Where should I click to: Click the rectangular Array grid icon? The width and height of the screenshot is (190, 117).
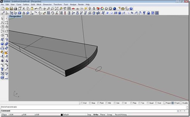tap(49, 13)
